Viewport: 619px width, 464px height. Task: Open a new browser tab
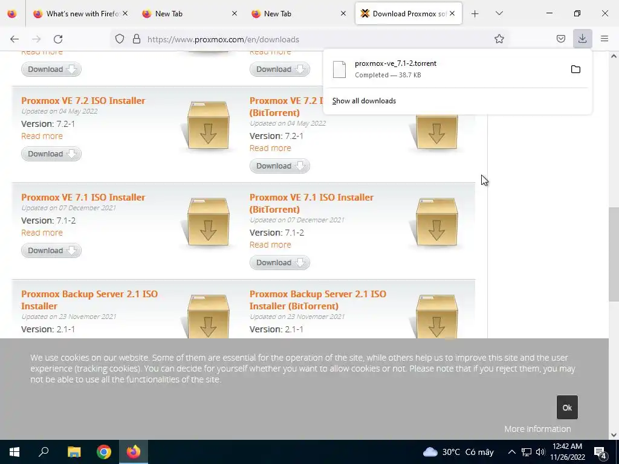475,14
